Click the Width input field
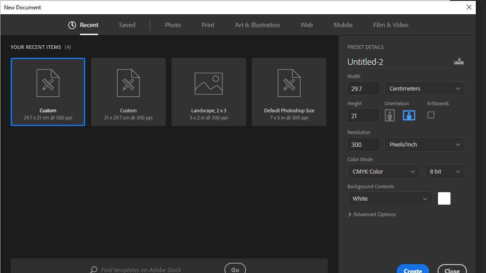Image resolution: width=486 pixels, height=273 pixels. 363,89
